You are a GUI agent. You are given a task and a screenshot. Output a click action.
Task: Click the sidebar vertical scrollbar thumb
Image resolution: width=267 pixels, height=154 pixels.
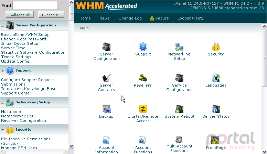coord(71,13)
